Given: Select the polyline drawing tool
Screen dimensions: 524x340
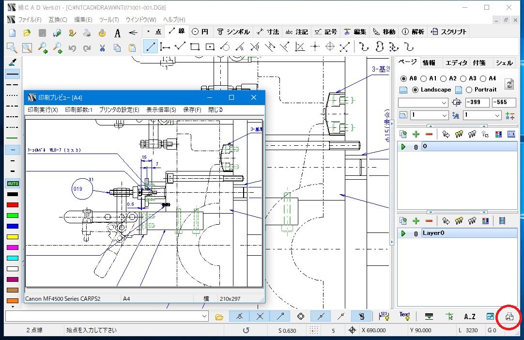Looking at the screenshot, I should click(x=180, y=46).
